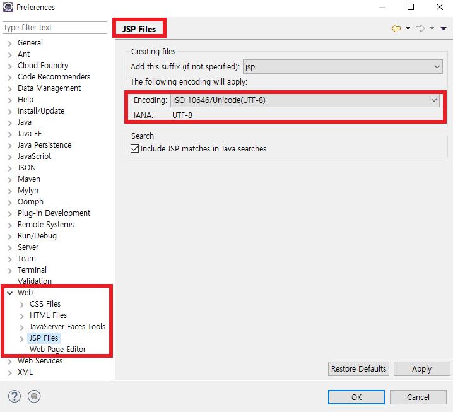Select Server in the tree
Image resolution: width=453 pixels, height=412 pixels.
(x=28, y=247)
